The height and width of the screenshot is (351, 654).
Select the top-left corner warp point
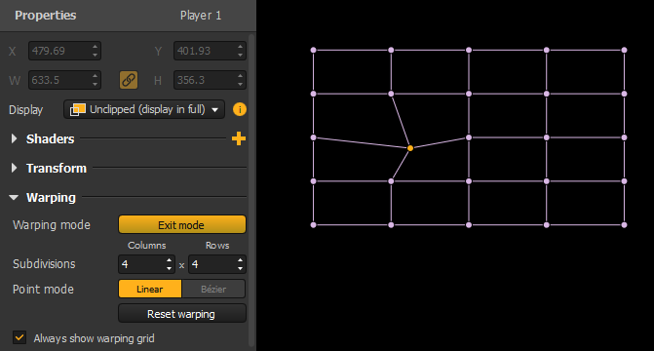[x=314, y=50]
